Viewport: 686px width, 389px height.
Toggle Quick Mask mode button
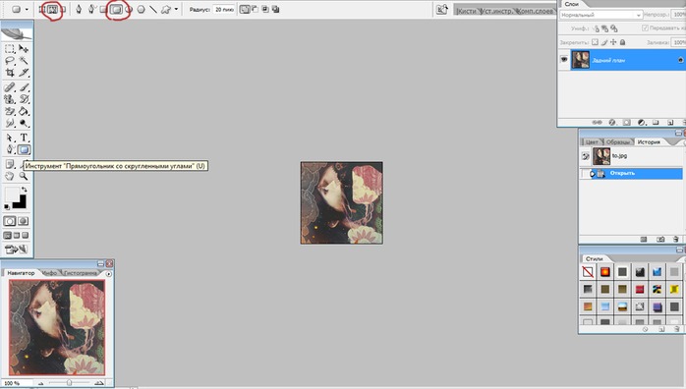[x=24, y=221]
